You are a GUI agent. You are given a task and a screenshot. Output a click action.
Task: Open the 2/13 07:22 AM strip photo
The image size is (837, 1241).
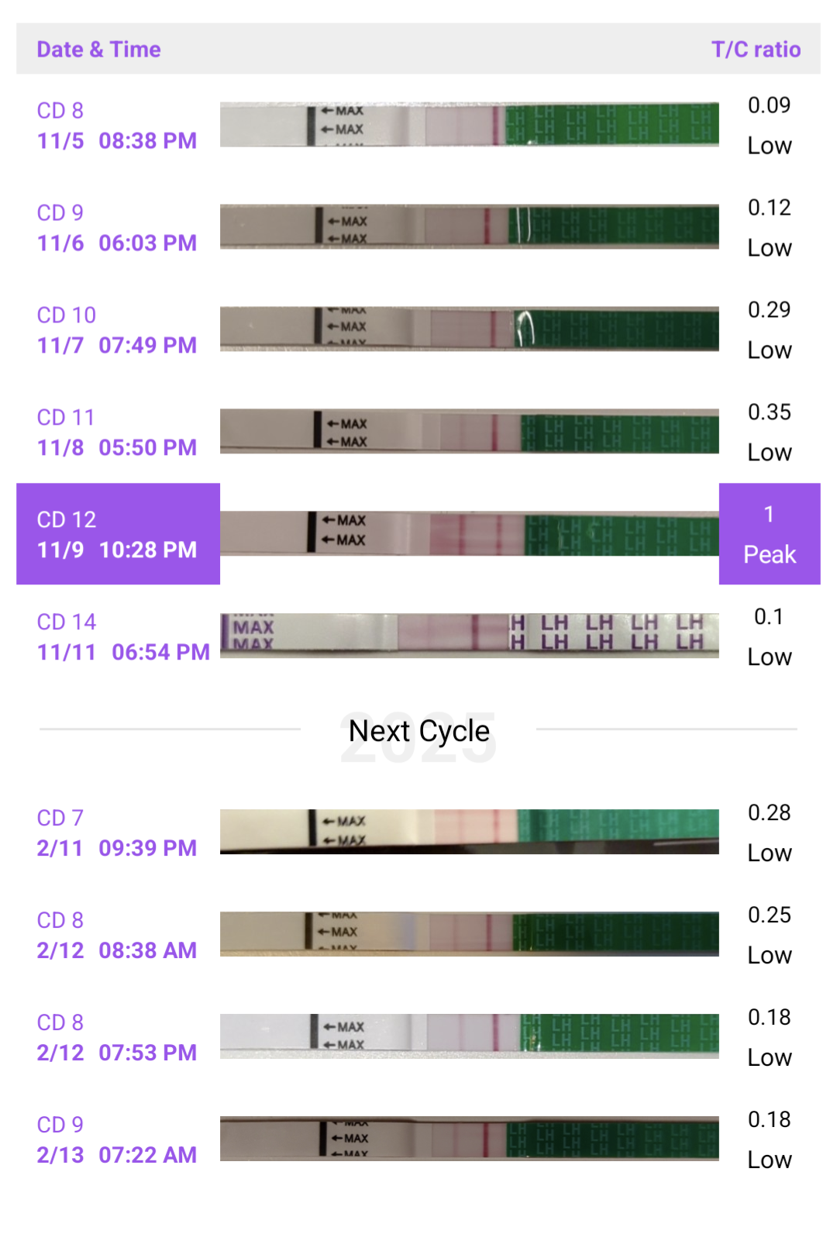click(x=469, y=1139)
